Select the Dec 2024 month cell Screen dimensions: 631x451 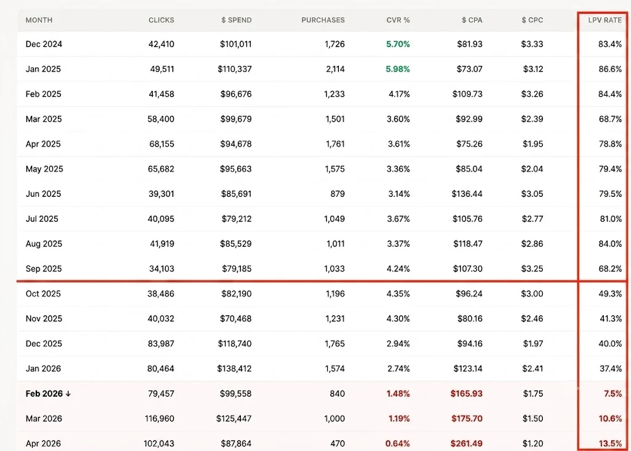coord(44,44)
